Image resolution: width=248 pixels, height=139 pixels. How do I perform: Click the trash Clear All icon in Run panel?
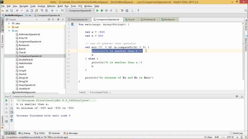(x=12, y=120)
